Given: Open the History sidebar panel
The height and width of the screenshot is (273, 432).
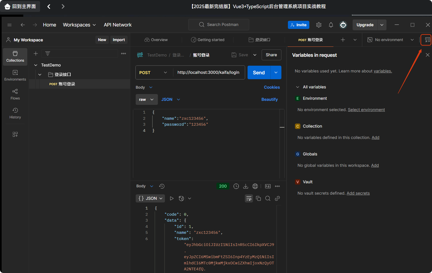Looking at the screenshot, I should click(x=15, y=114).
